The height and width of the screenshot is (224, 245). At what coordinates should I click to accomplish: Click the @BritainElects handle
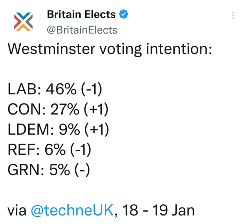pos(81,29)
